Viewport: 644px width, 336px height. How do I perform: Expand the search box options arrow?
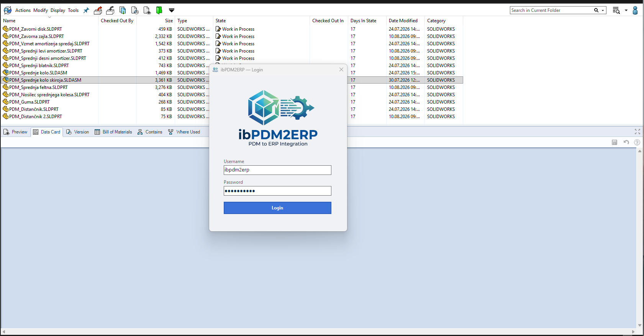(x=603, y=10)
